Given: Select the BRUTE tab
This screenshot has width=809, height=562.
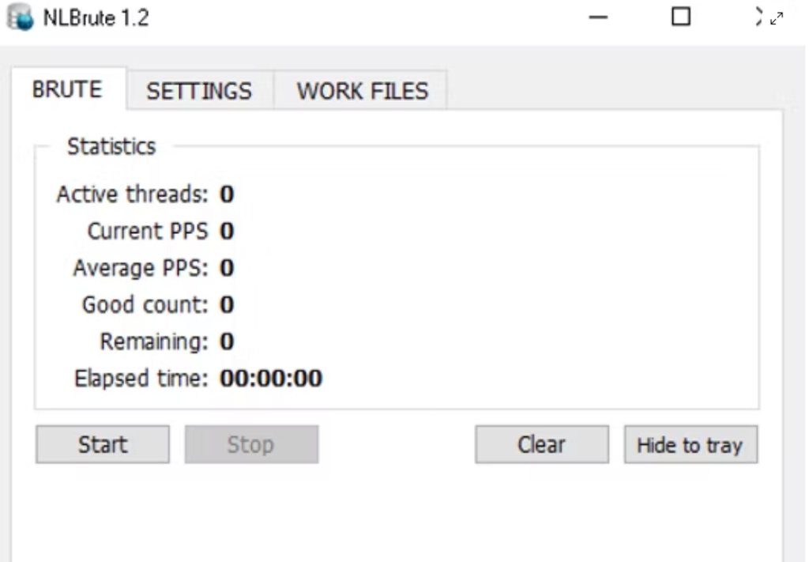Looking at the screenshot, I should tap(67, 90).
